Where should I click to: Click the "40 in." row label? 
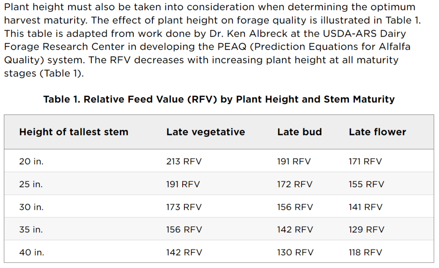click(31, 253)
